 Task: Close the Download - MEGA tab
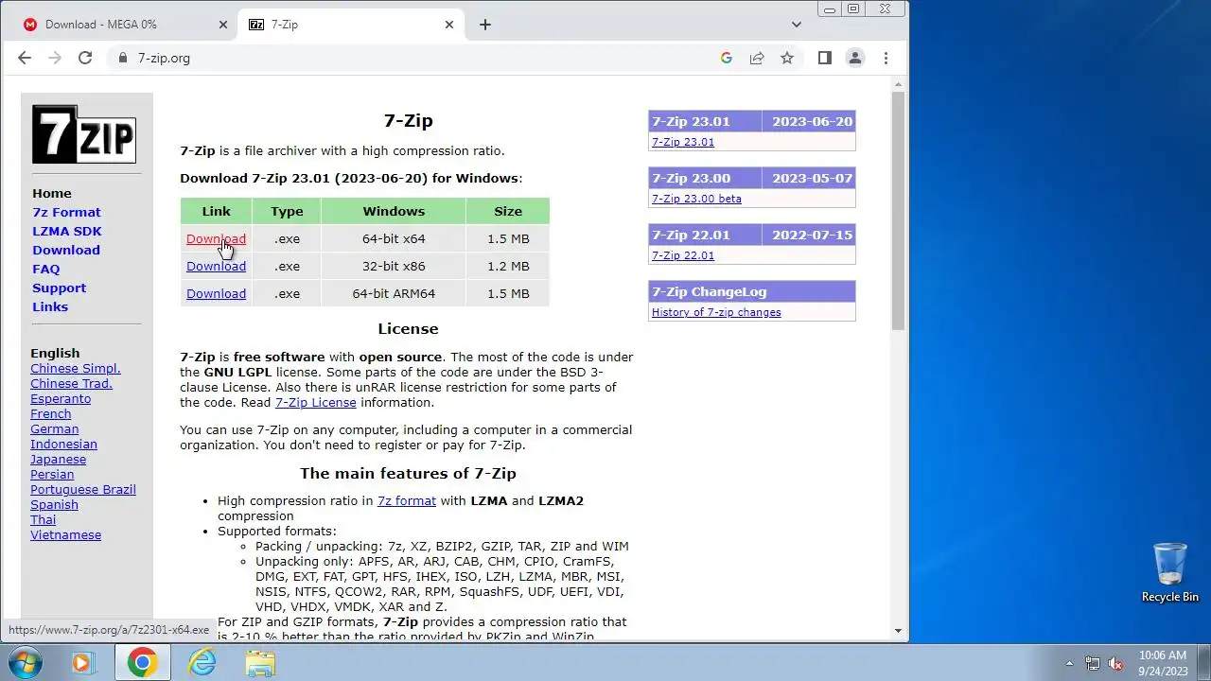[223, 25]
